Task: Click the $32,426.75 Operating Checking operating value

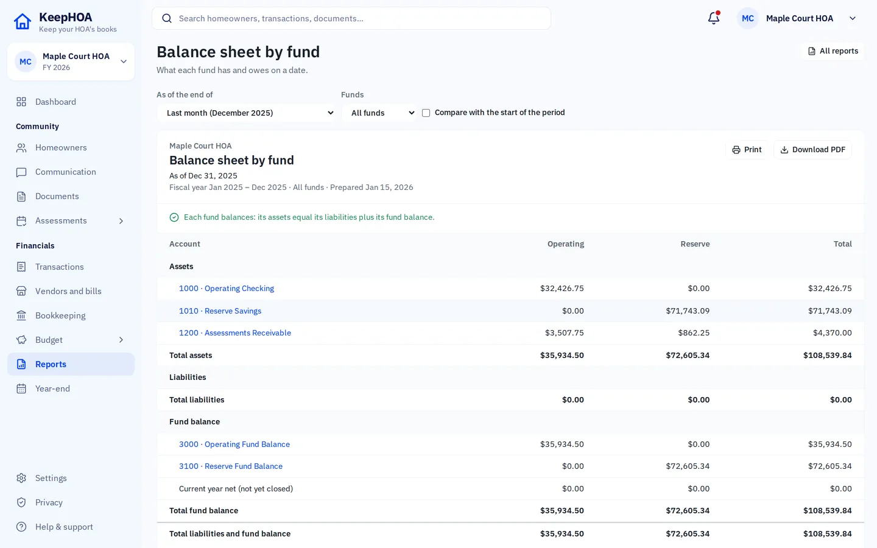Action: [562, 289]
